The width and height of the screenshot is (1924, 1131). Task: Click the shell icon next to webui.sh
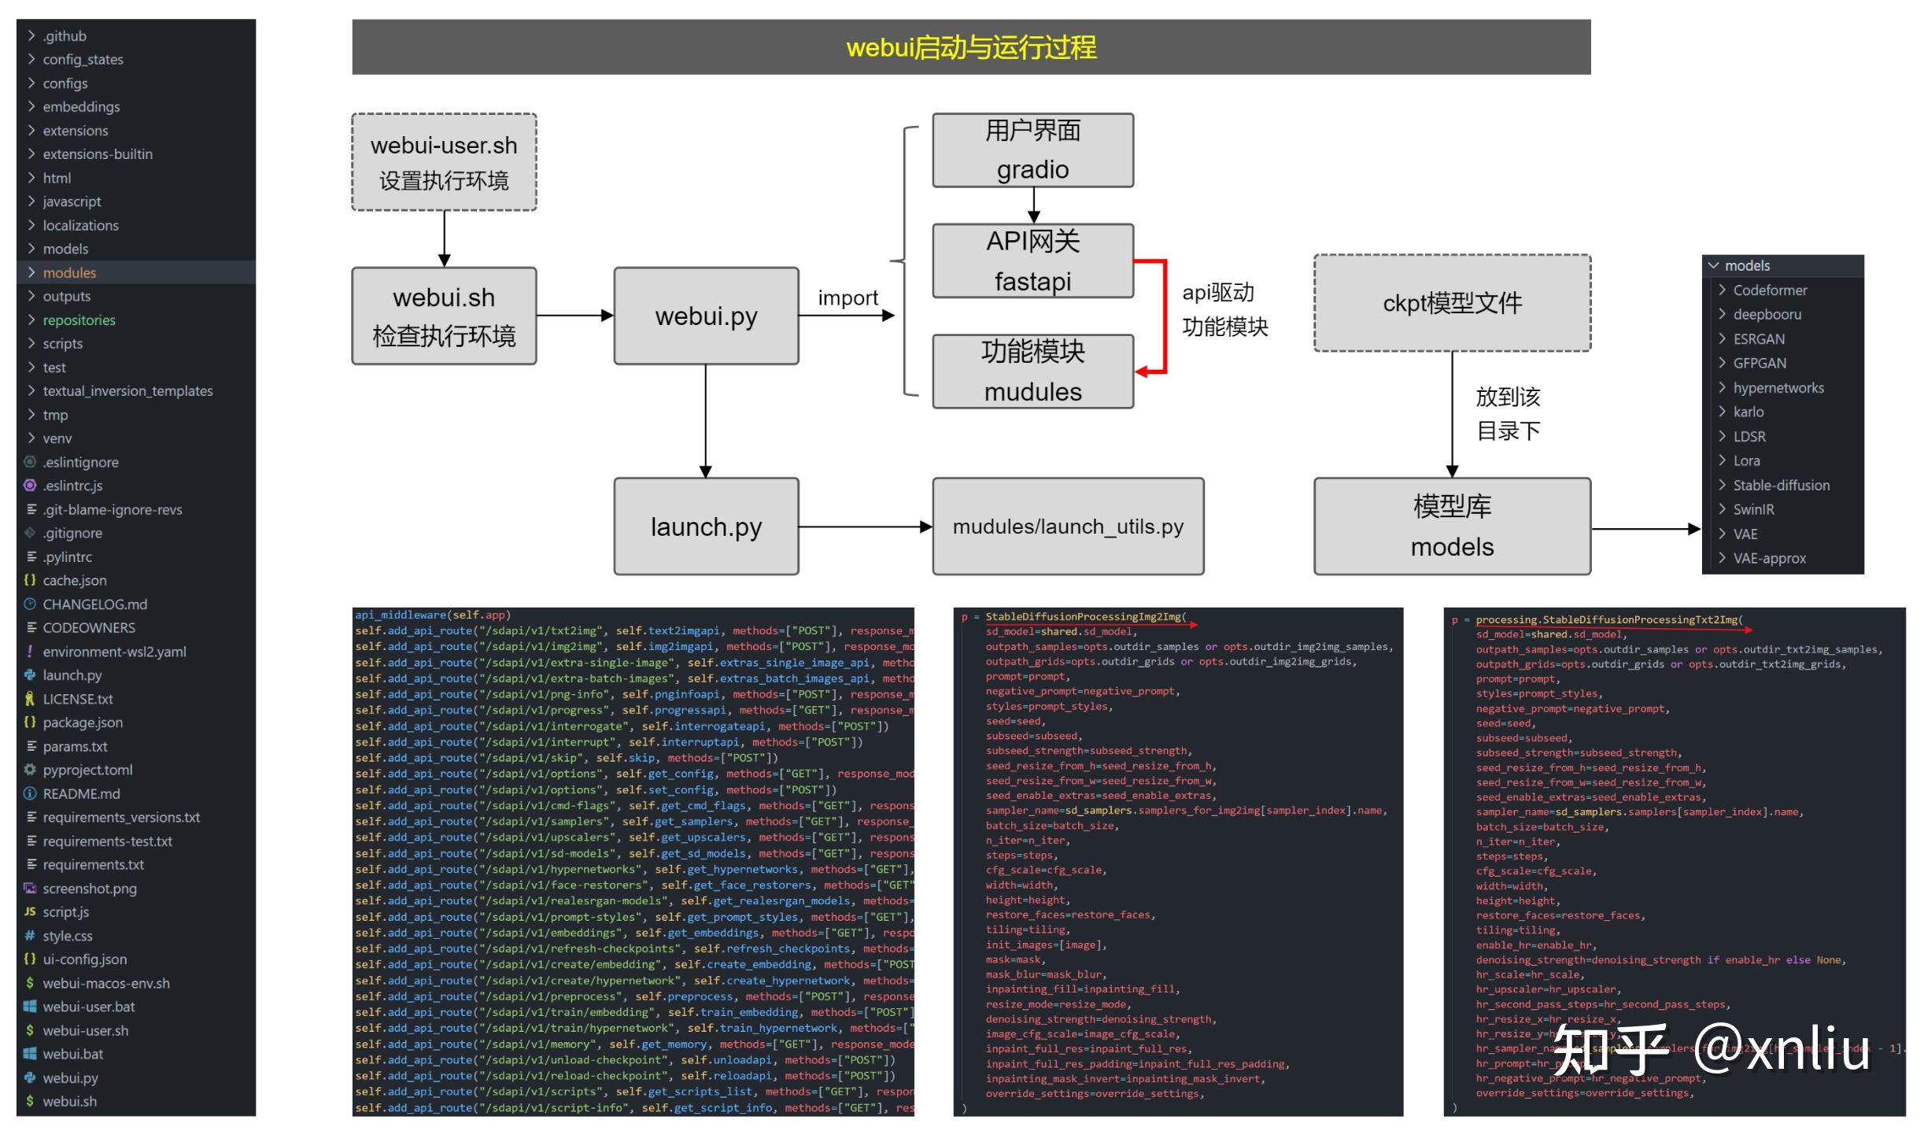pyautogui.click(x=29, y=1101)
